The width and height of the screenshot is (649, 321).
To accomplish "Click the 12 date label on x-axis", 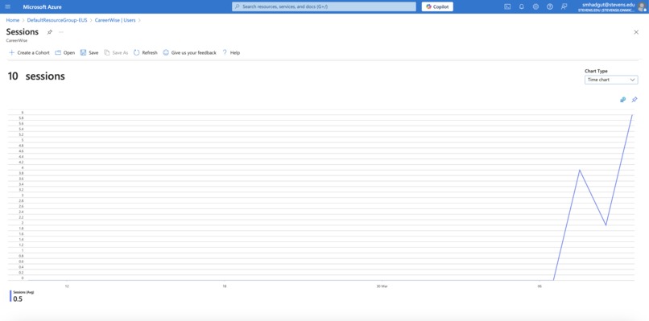I will (x=67, y=286).
